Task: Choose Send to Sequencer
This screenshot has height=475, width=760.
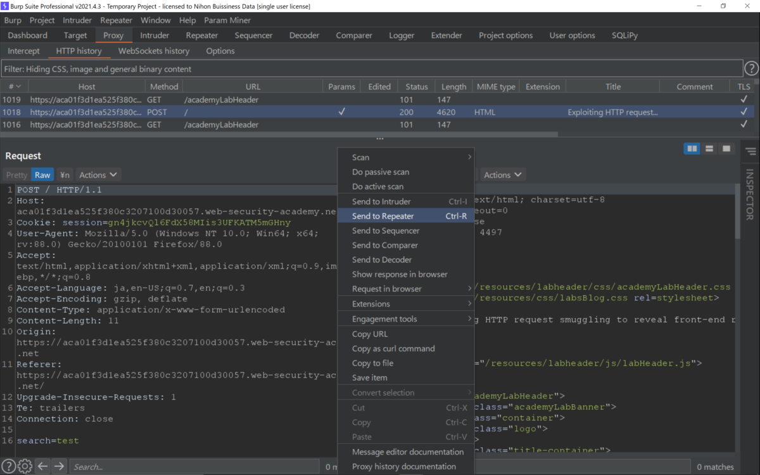Action: pos(406,231)
